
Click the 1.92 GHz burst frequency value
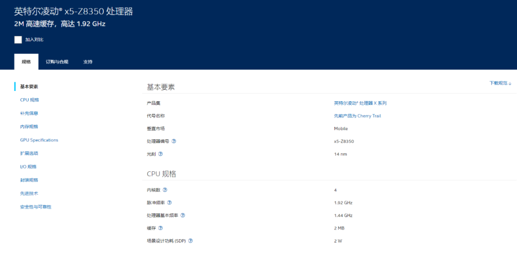pyautogui.click(x=343, y=202)
